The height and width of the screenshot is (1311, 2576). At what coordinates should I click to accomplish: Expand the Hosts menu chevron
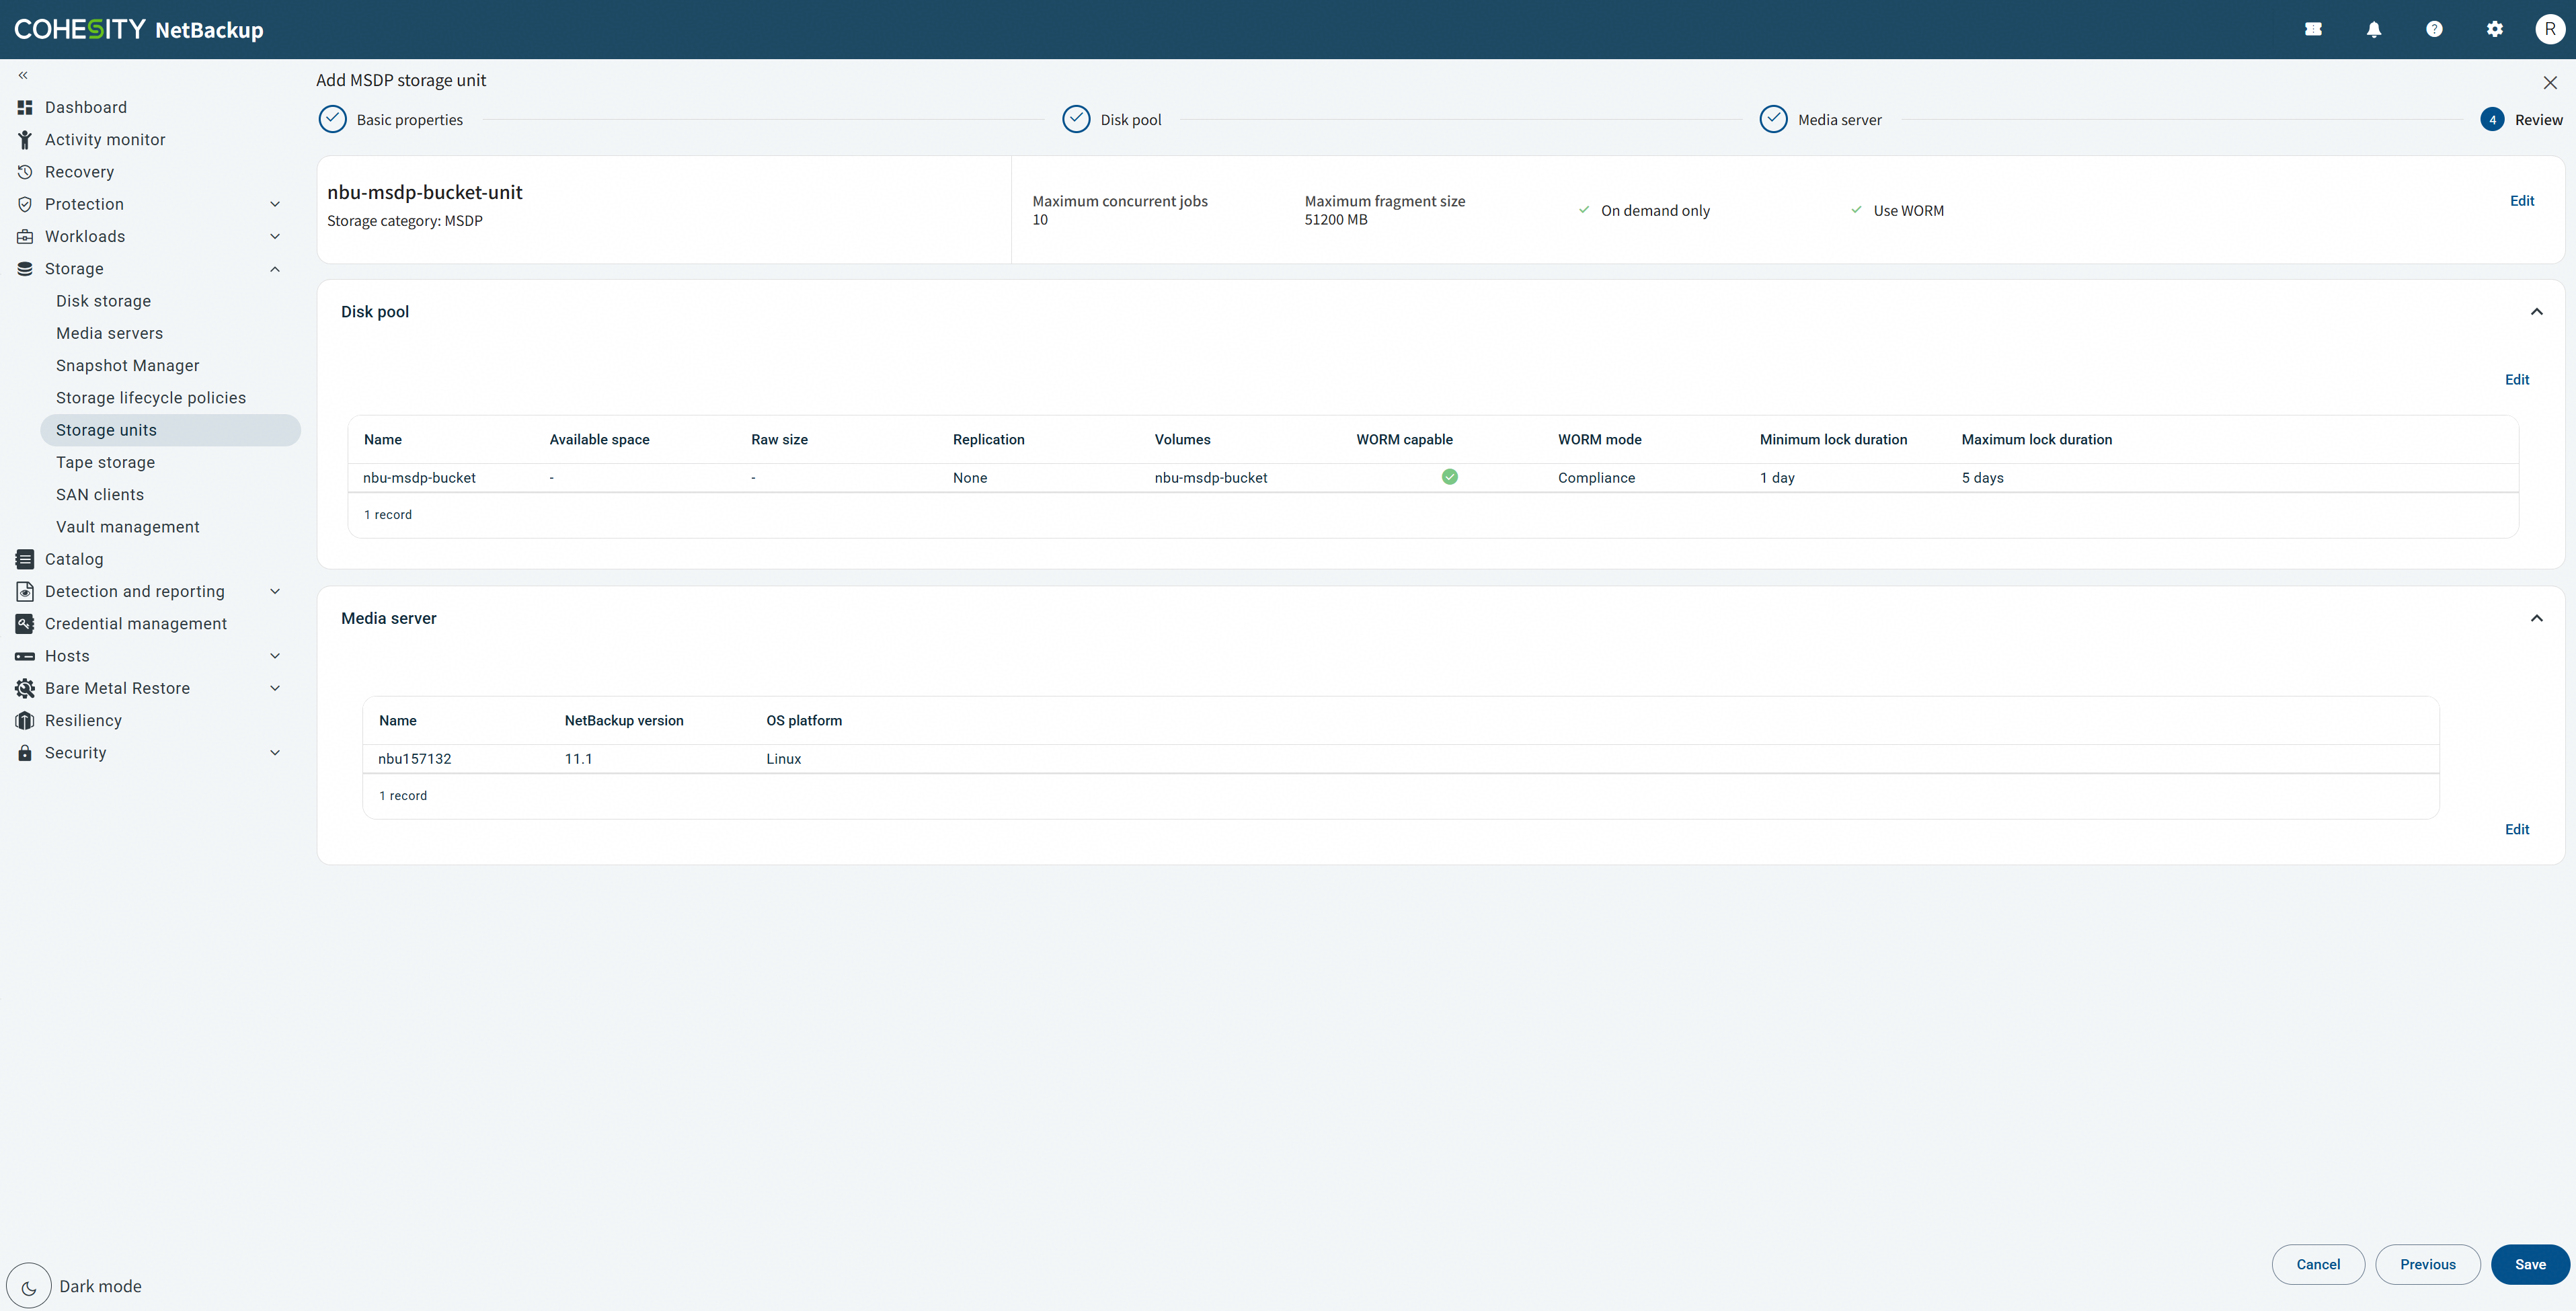pyautogui.click(x=275, y=656)
